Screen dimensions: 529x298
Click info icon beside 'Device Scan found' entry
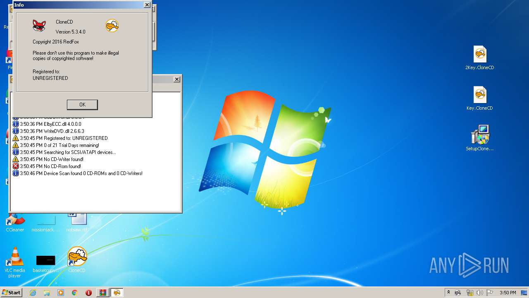coord(16,173)
